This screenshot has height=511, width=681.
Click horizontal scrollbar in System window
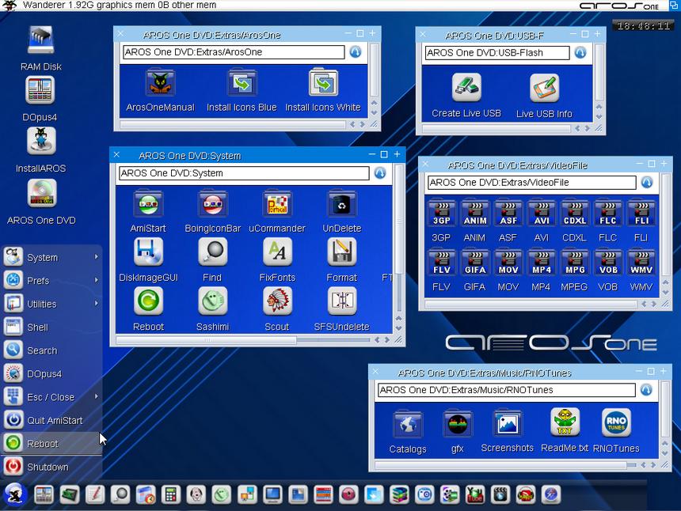(x=207, y=340)
